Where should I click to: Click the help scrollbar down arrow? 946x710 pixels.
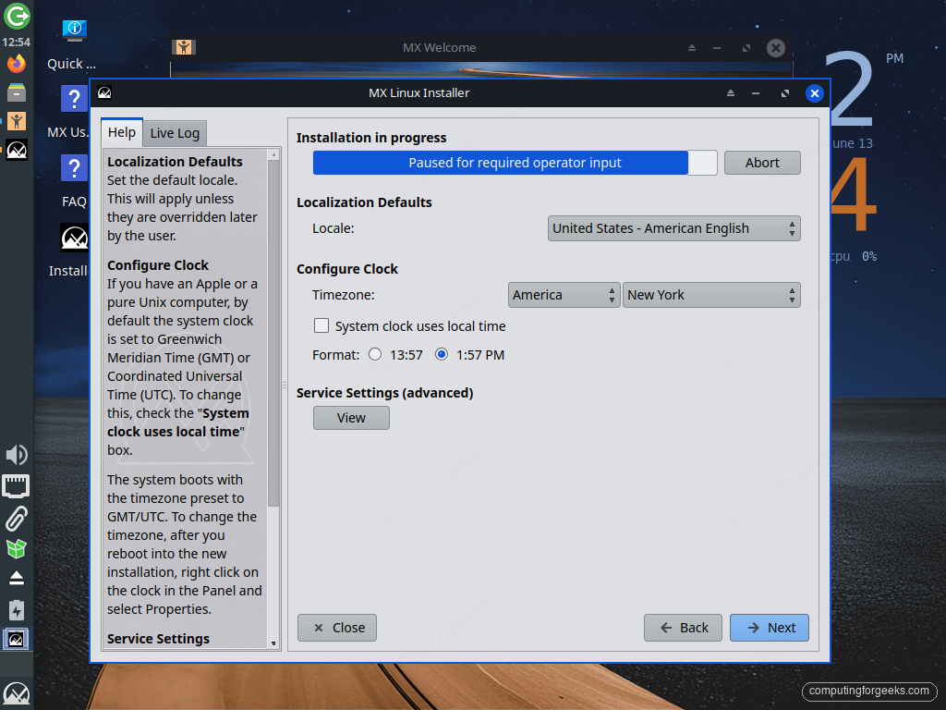point(273,643)
